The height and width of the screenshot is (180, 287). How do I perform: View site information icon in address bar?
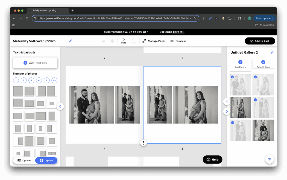point(35,18)
